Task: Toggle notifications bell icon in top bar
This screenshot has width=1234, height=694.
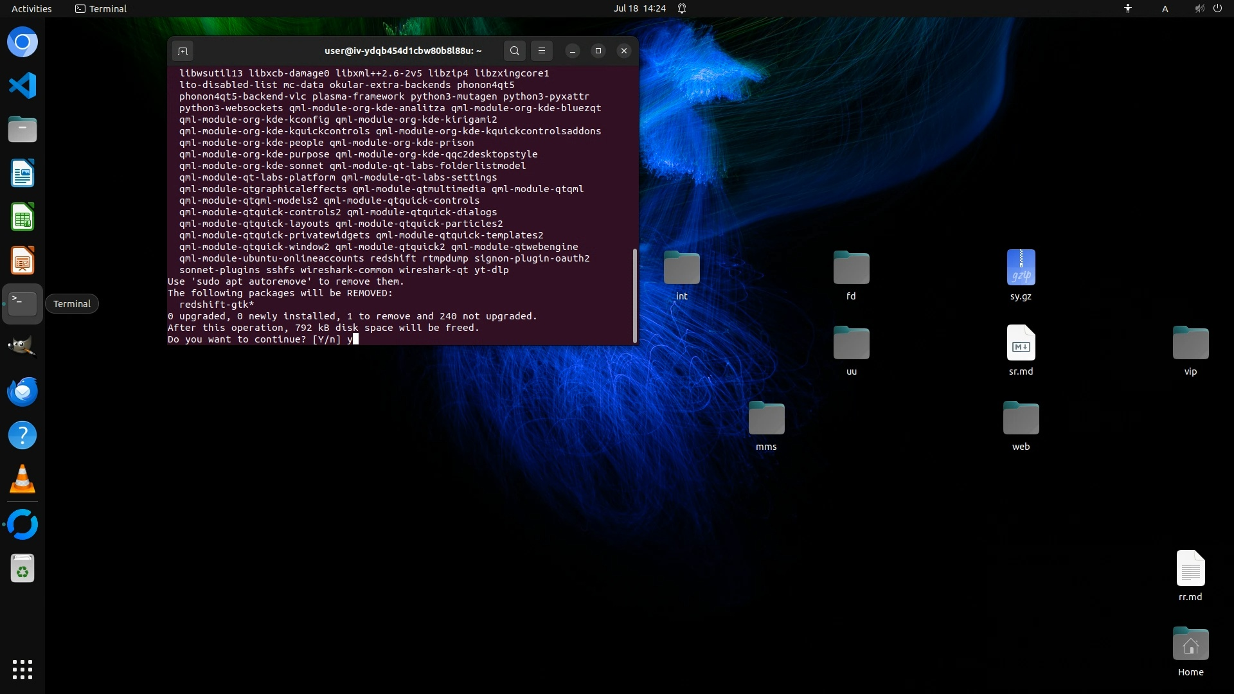Action: (x=682, y=8)
